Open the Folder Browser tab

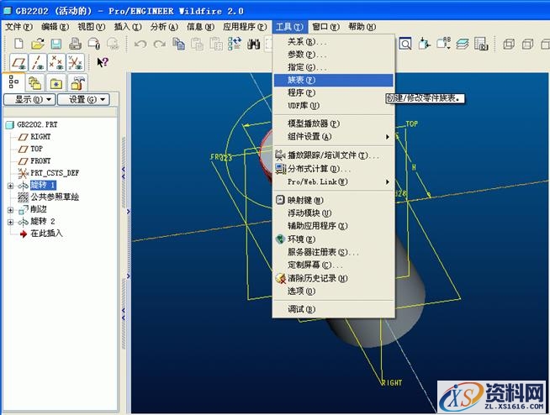pos(35,83)
